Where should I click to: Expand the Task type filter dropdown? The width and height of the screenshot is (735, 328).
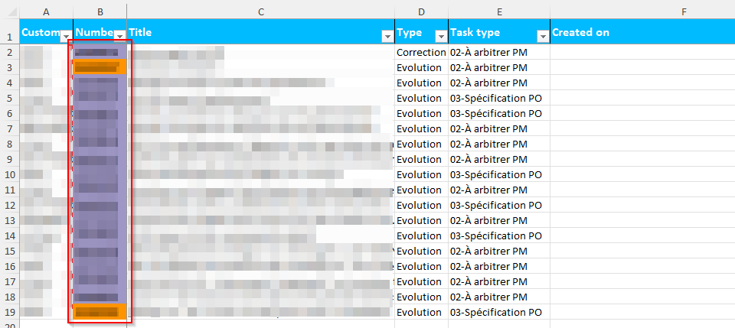[542, 37]
